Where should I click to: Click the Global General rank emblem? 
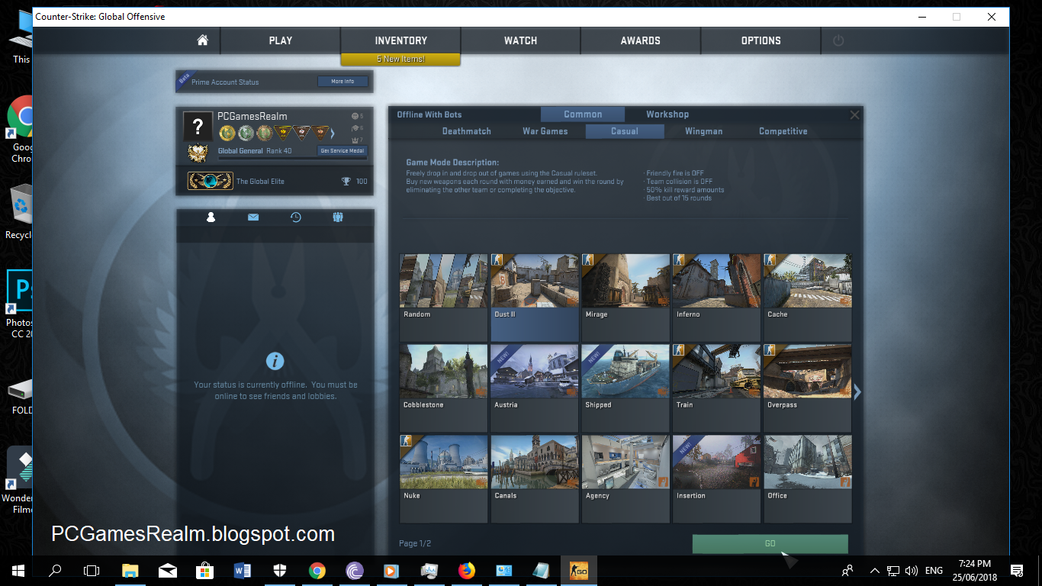click(198, 153)
